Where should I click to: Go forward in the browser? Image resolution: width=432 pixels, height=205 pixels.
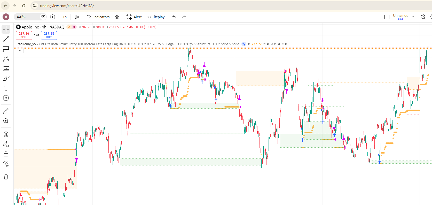(14, 6)
